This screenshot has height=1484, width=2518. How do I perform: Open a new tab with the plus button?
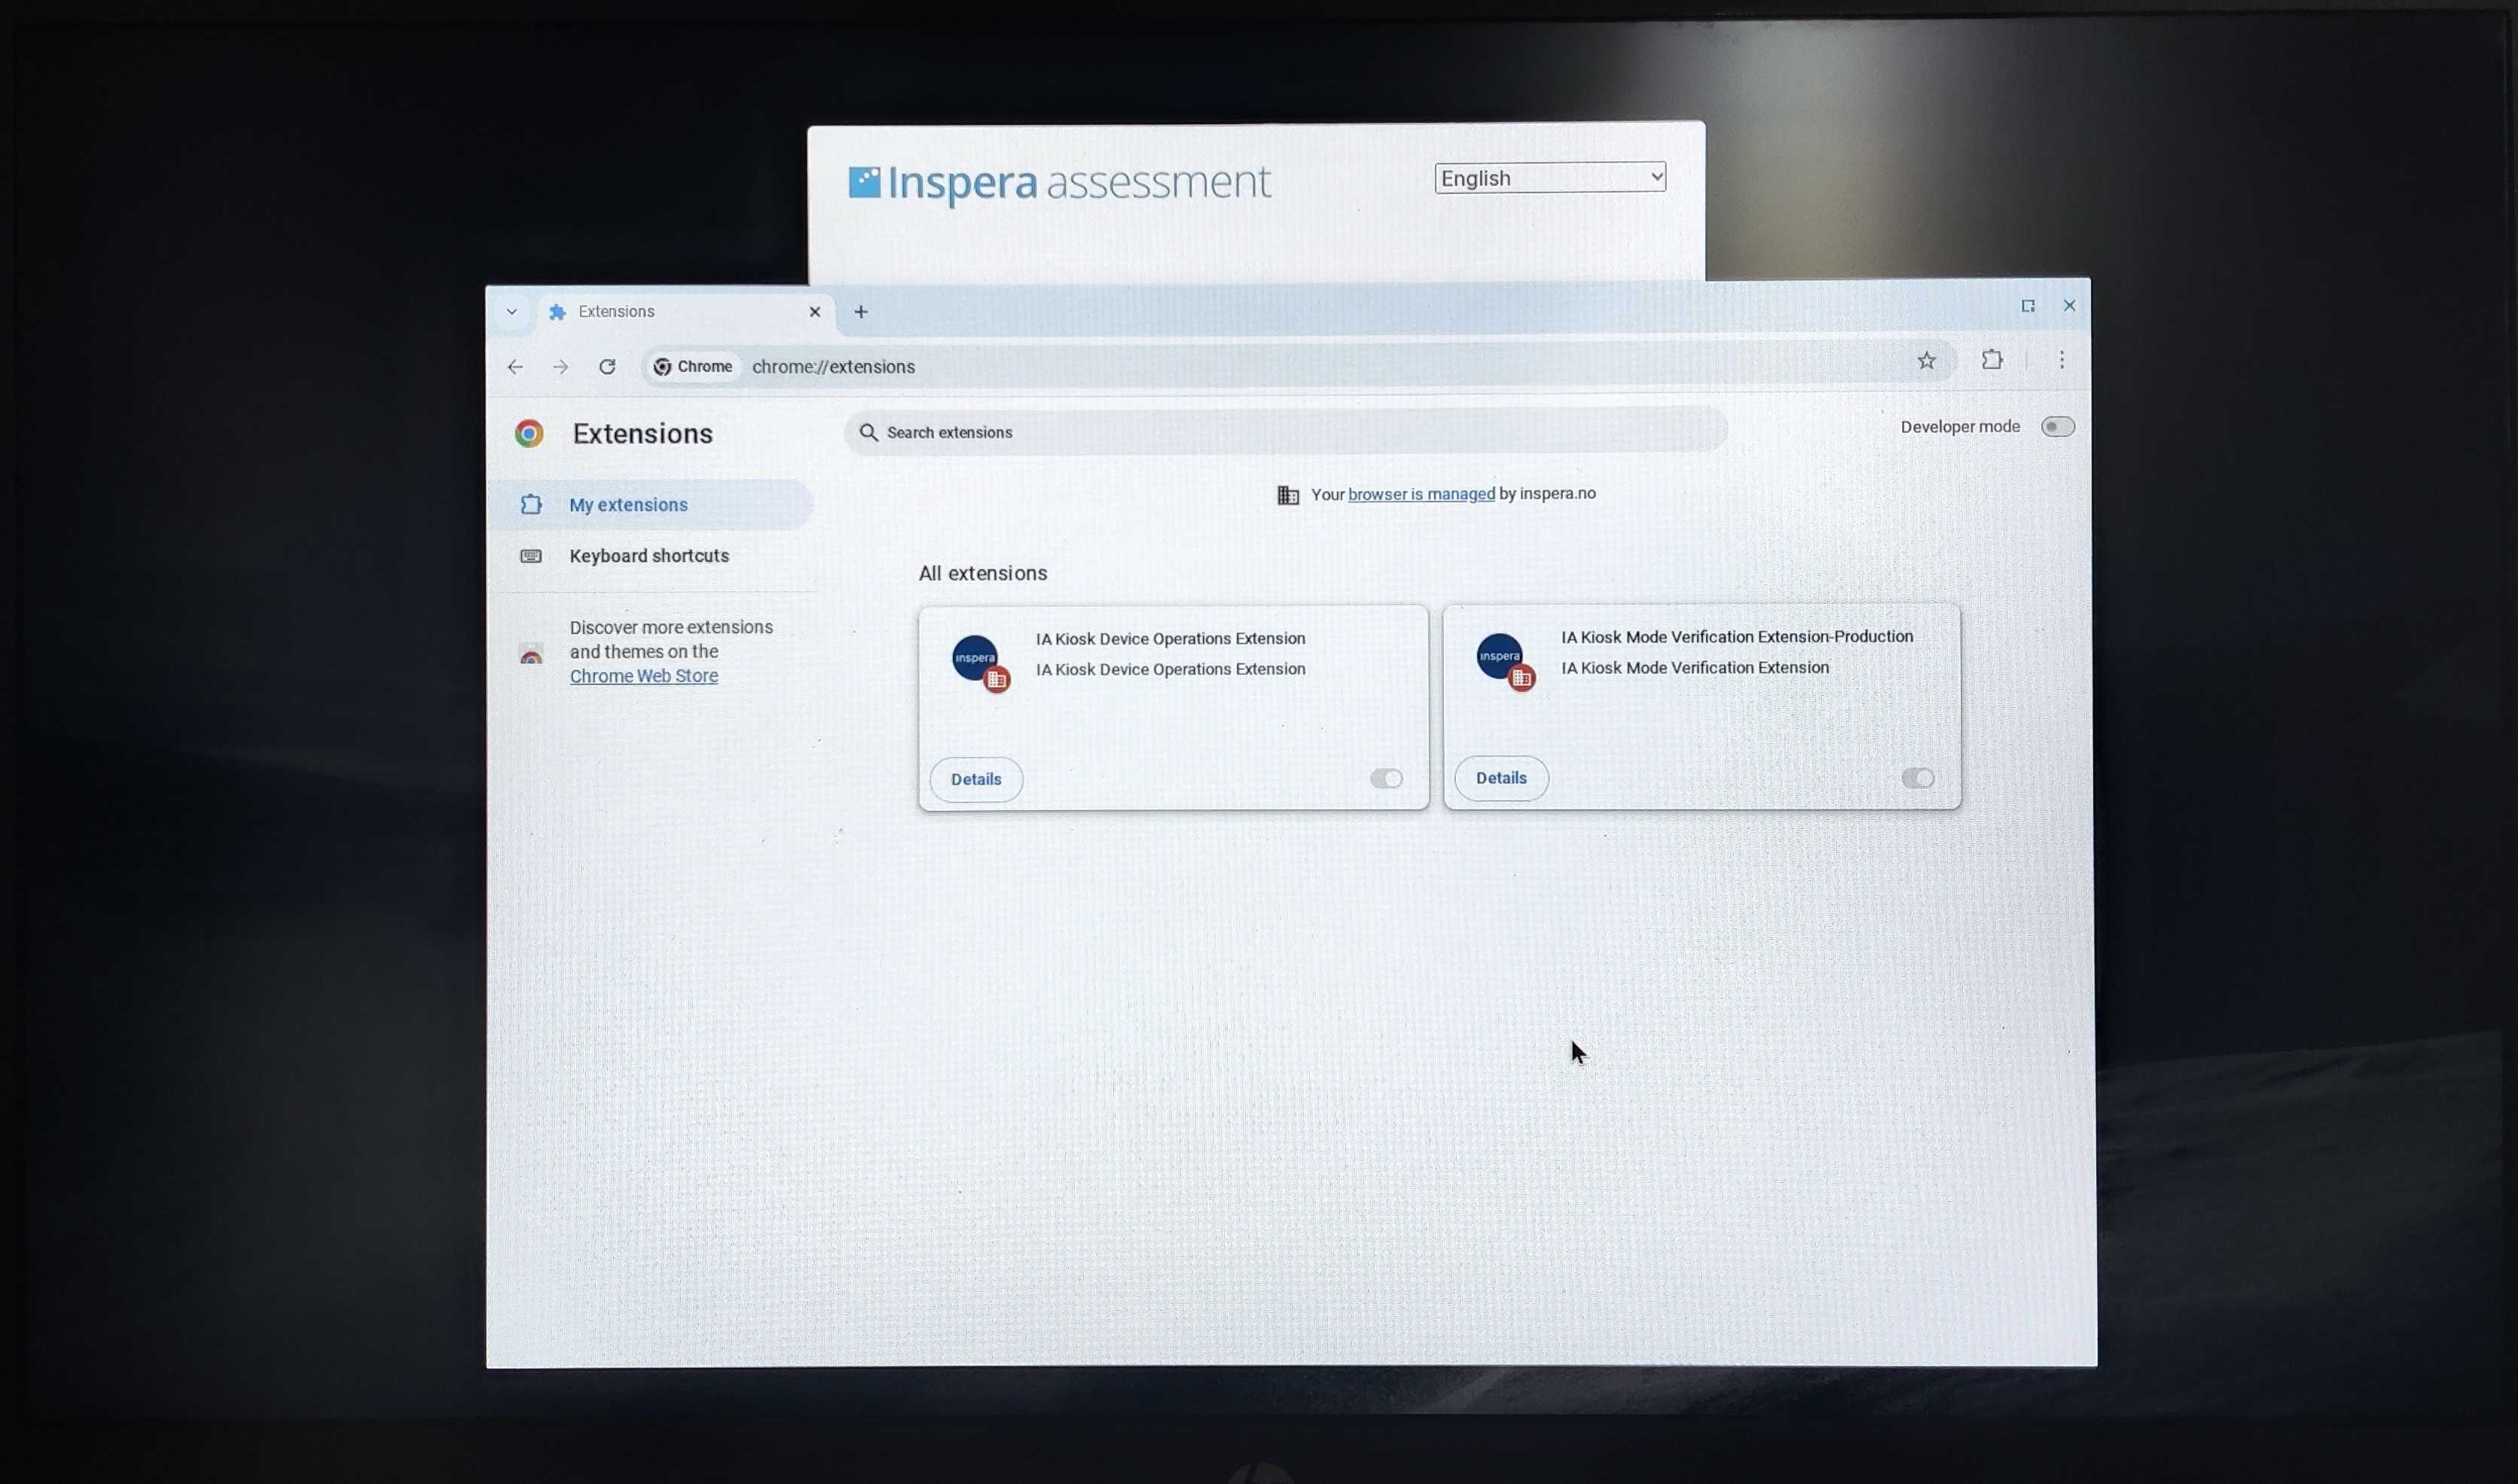[x=860, y=312]
